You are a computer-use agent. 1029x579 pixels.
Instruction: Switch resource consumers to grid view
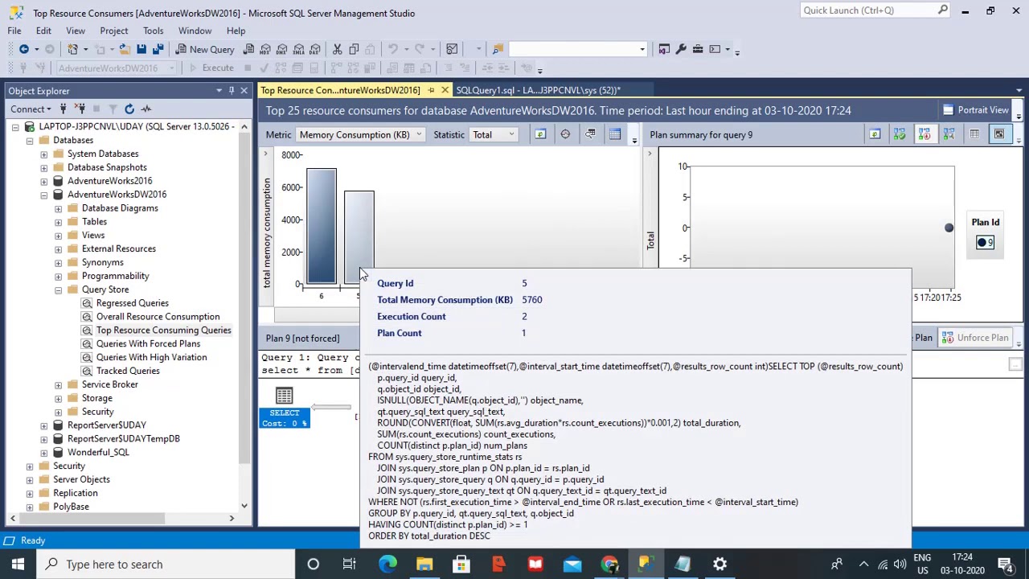pyautogui.click(x=615, y=134)
